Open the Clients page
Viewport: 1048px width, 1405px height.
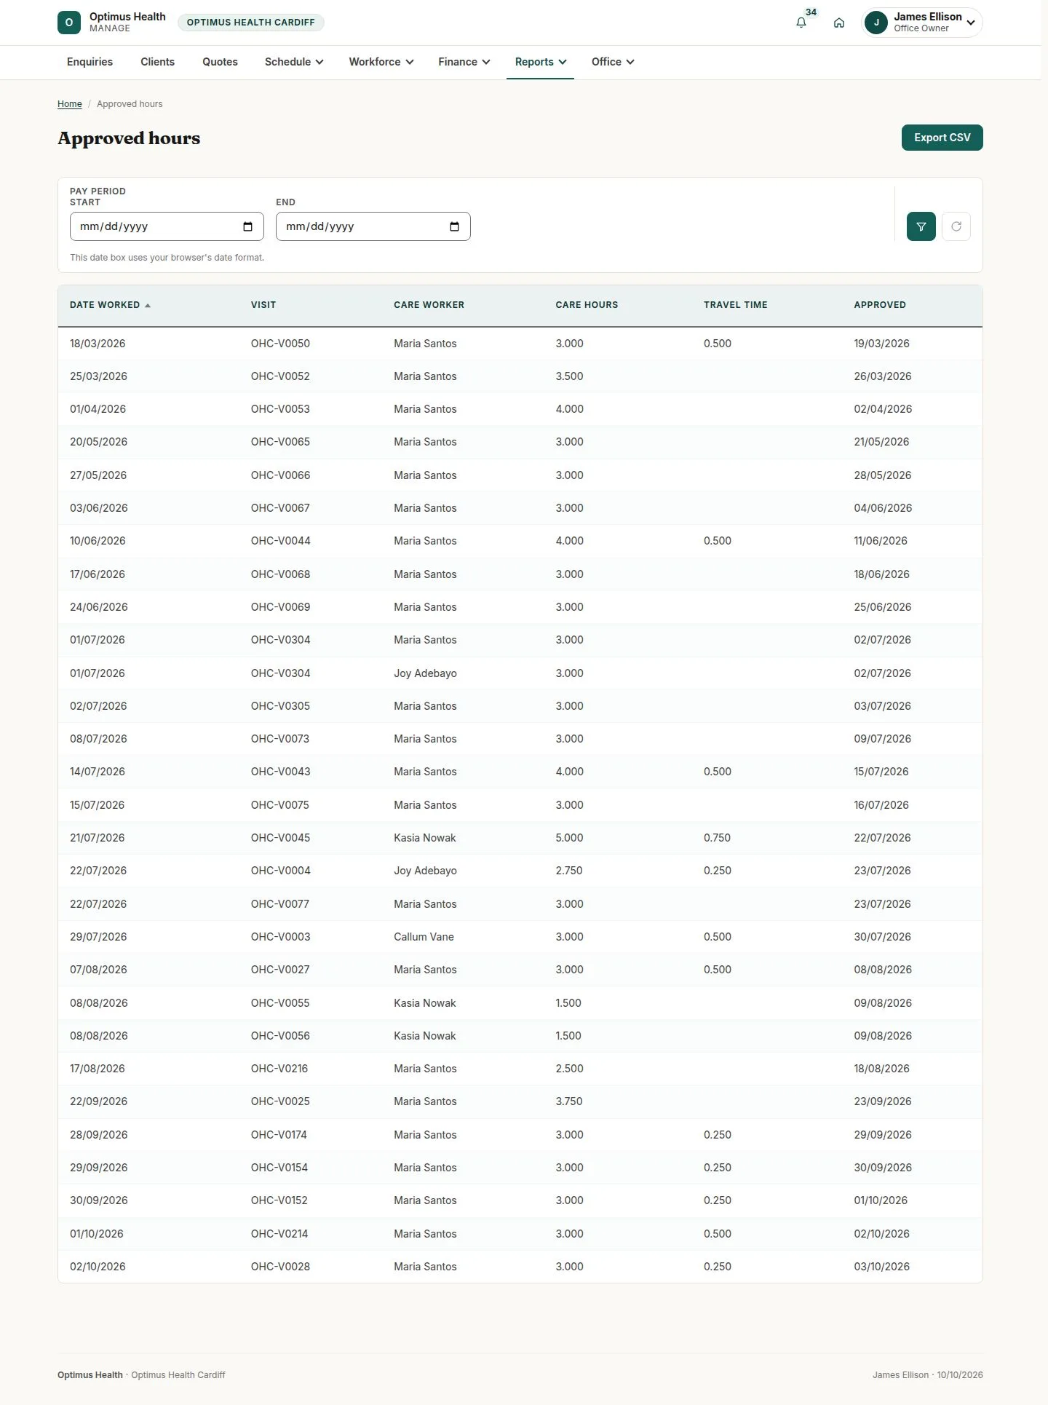157,62
